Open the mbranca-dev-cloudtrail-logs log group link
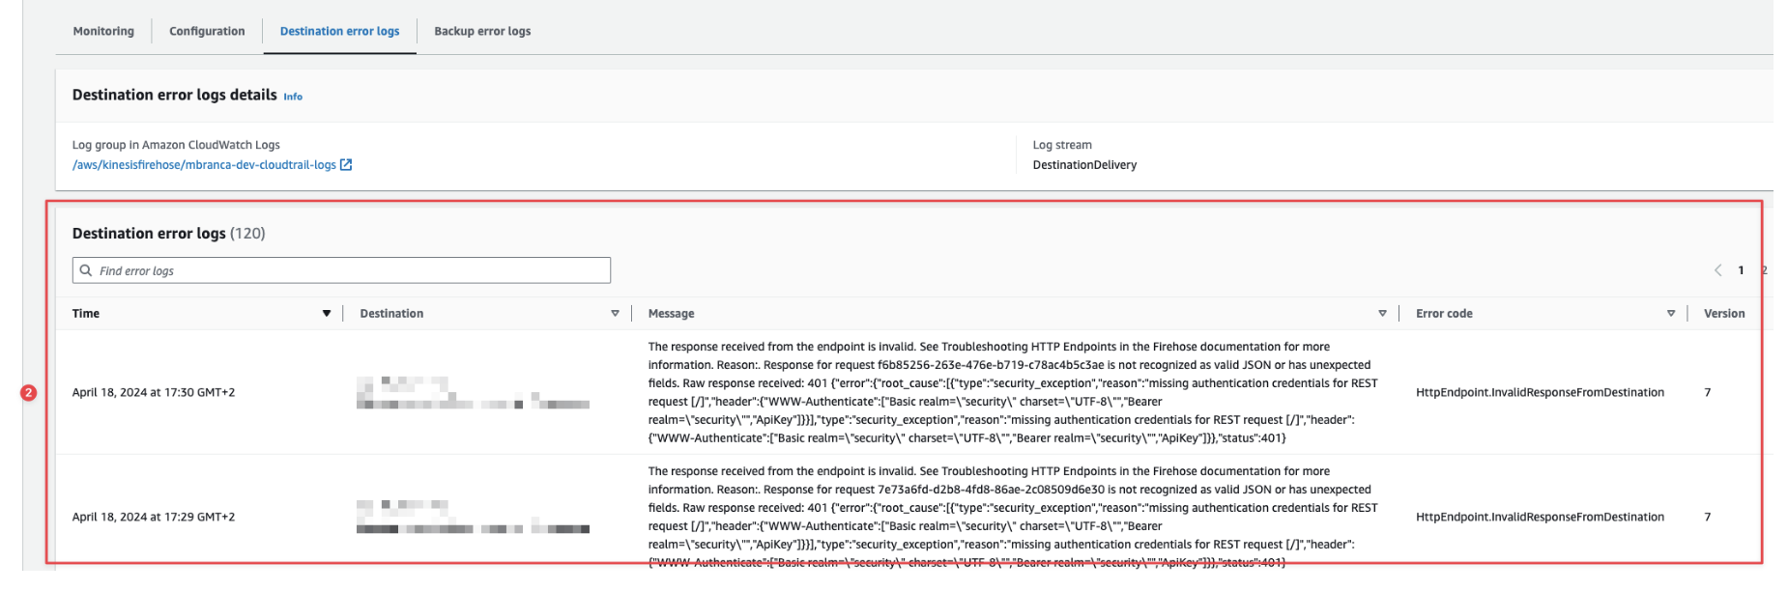Viewport: 1788px width, 591px height. click(204, 165)
